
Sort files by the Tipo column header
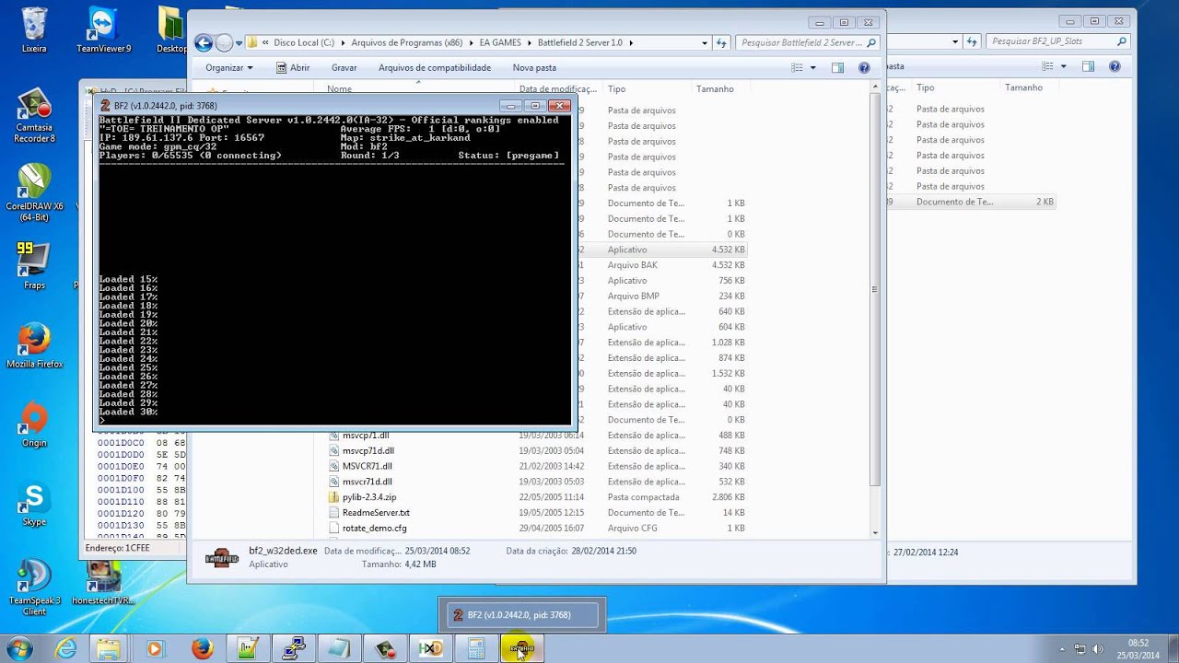647,89
